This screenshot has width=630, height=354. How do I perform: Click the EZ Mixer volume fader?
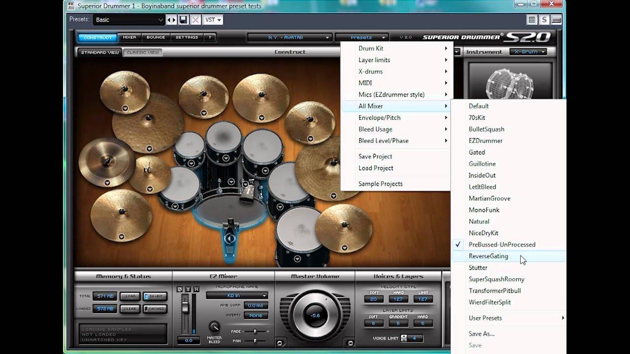tap(185, 307)
